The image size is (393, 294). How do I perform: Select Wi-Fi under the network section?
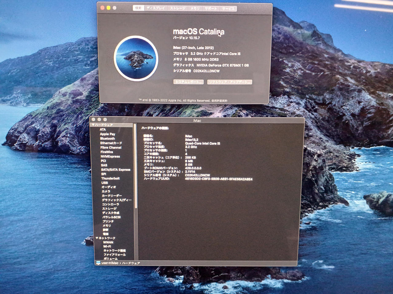coord(107,246)
